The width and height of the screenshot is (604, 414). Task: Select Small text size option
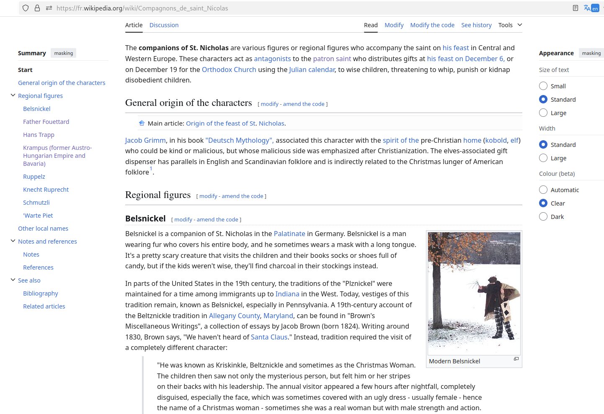coord(543,86)
